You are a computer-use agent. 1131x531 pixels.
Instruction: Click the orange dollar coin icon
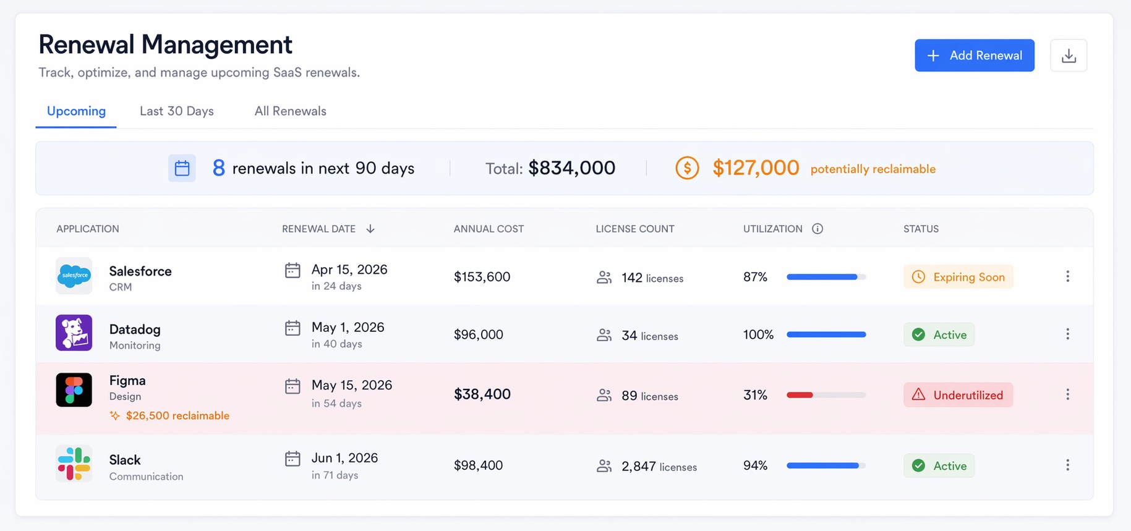[x=687, y=168]
